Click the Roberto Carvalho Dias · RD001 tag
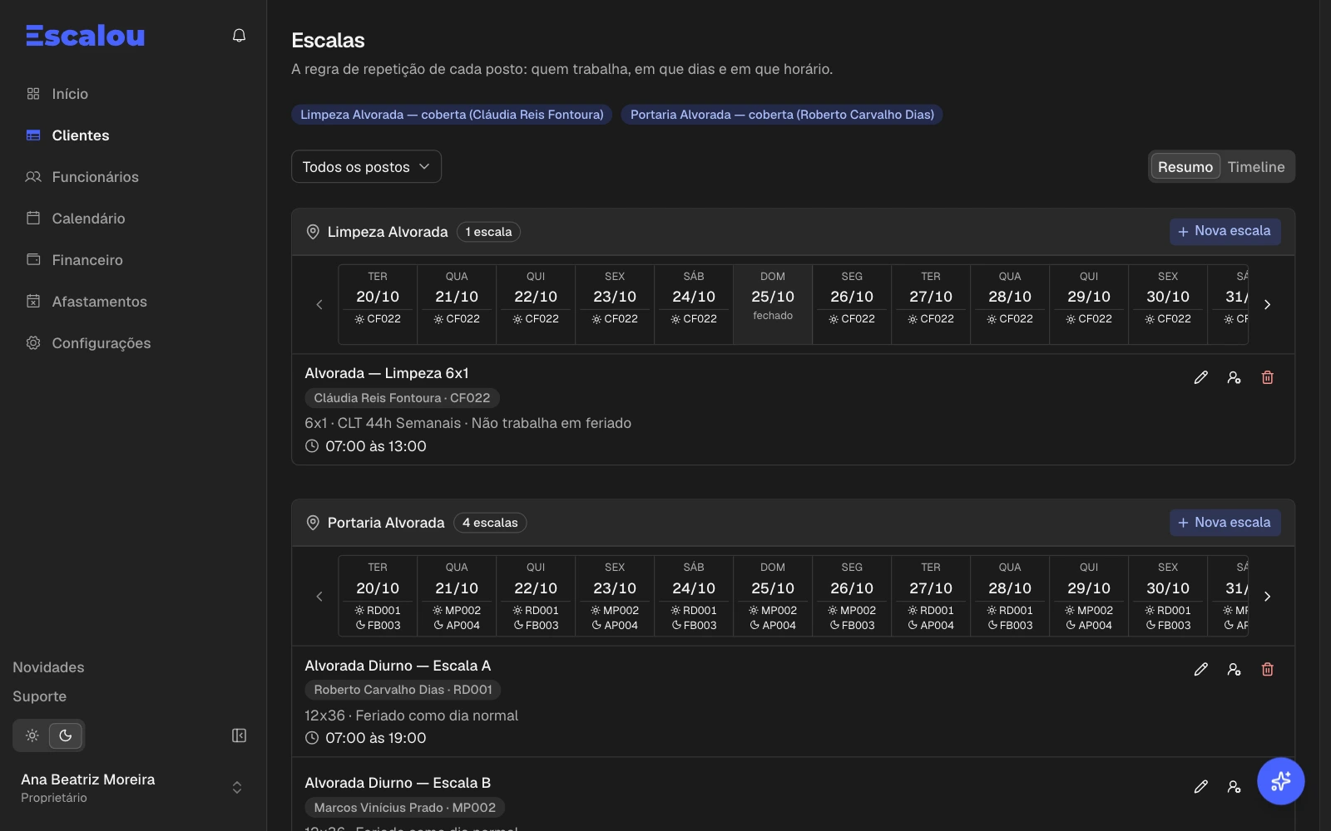 403,690
